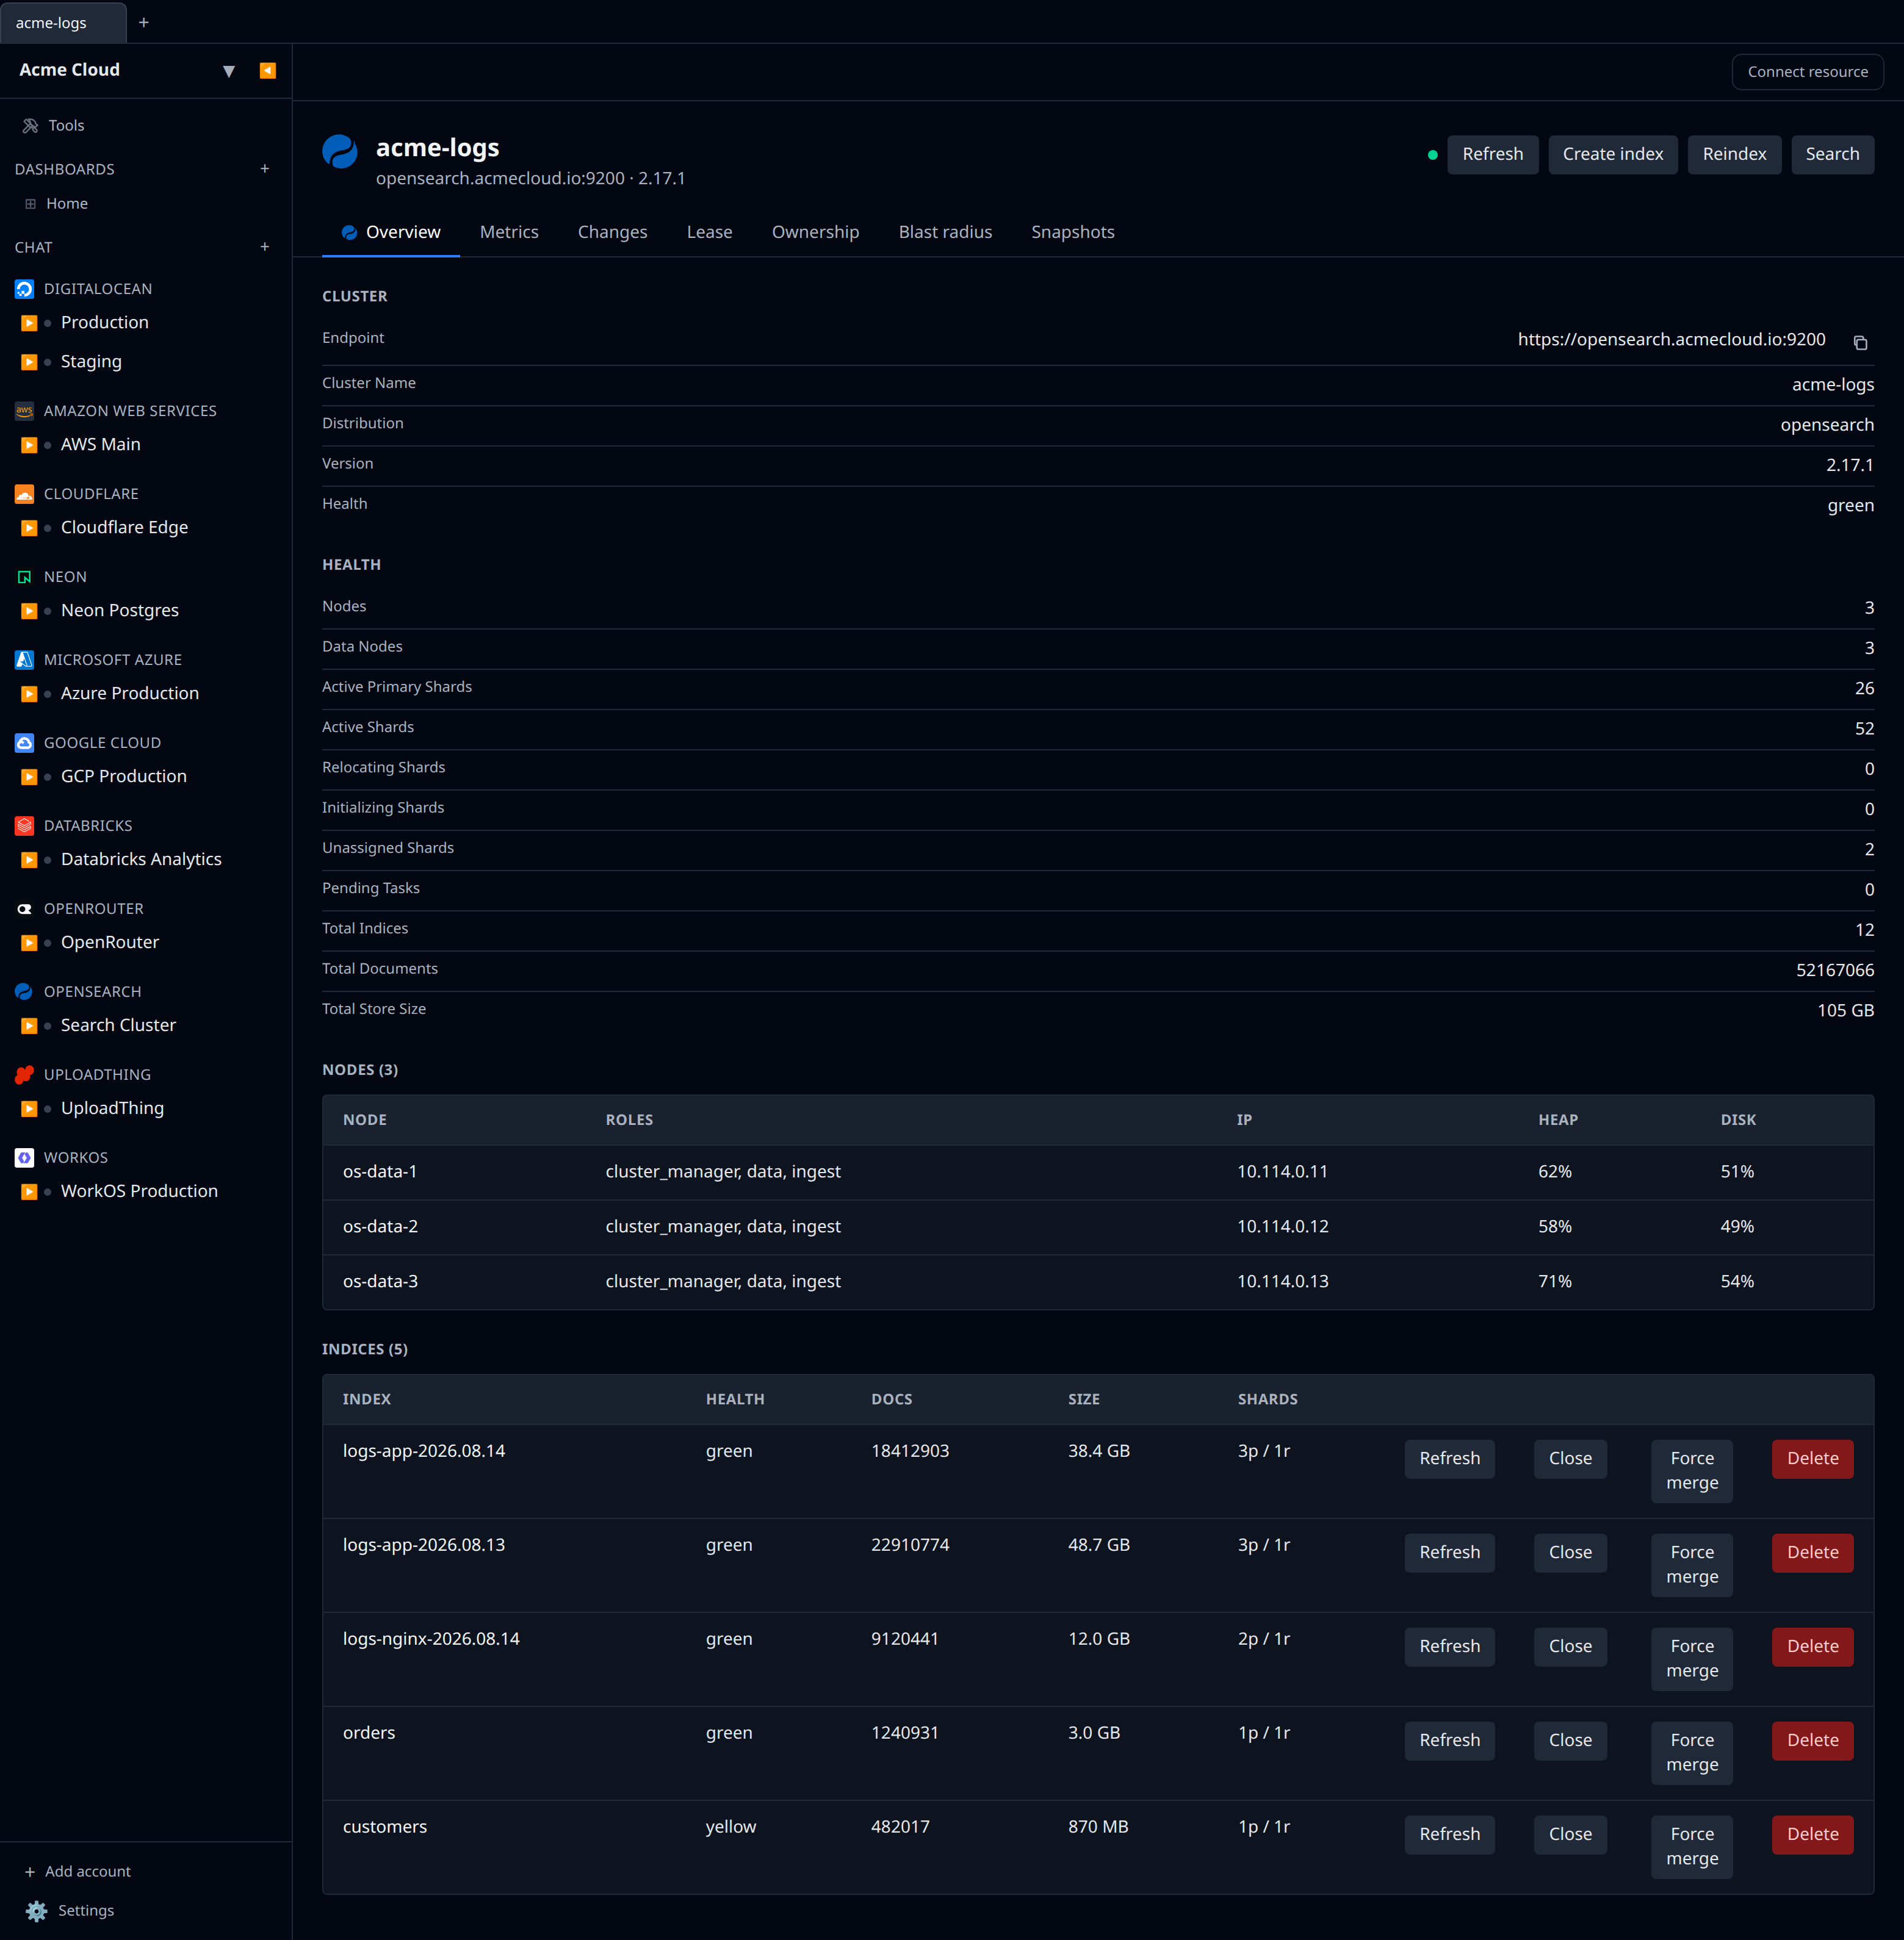
Task: Expand the Databricks Analytics account arrow
Action: pyautogui.click(x=29, y=860)
